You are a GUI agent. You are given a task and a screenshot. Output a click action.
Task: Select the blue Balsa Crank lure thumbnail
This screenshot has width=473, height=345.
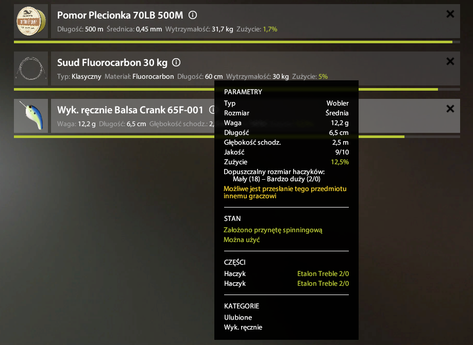31,116
